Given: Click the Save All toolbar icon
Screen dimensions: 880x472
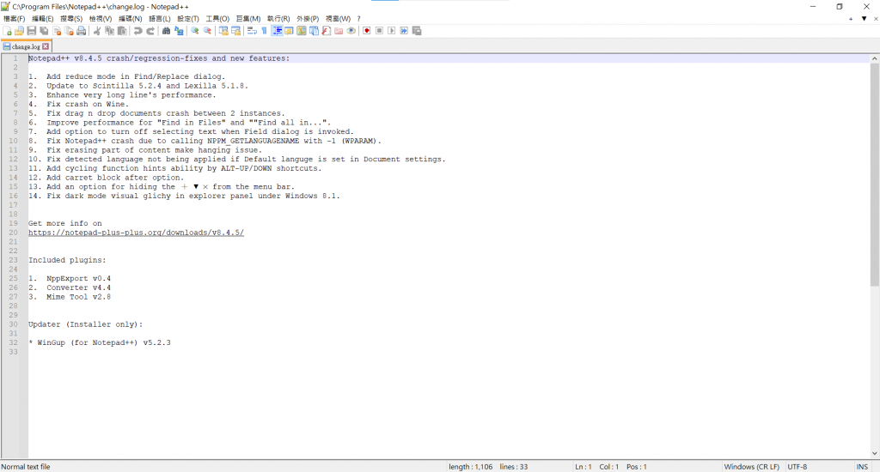Looking at the screenshot, I should (45, 31).
